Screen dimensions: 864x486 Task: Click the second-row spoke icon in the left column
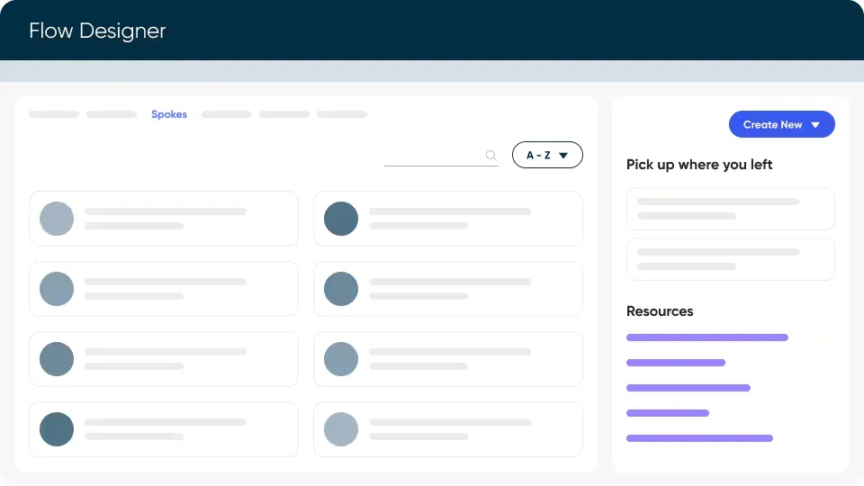coord(57,289)
